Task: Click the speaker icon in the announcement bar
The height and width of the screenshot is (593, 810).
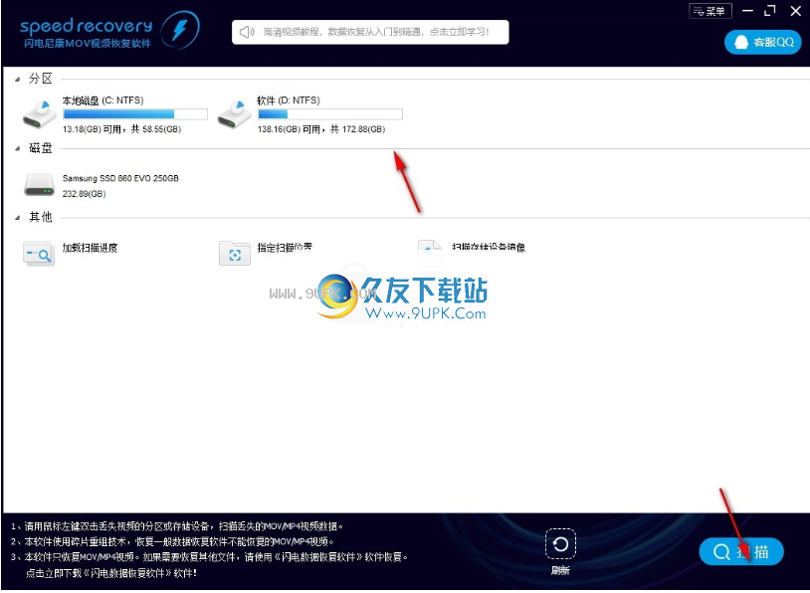Action: pos(247,32)
